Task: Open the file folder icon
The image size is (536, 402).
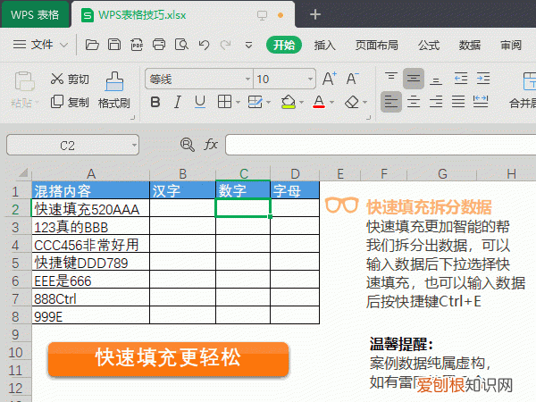Action: [x=92, y=45]
